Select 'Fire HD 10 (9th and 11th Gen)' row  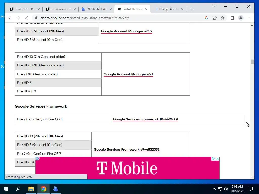pyautogui.click(x=53, y=136)
